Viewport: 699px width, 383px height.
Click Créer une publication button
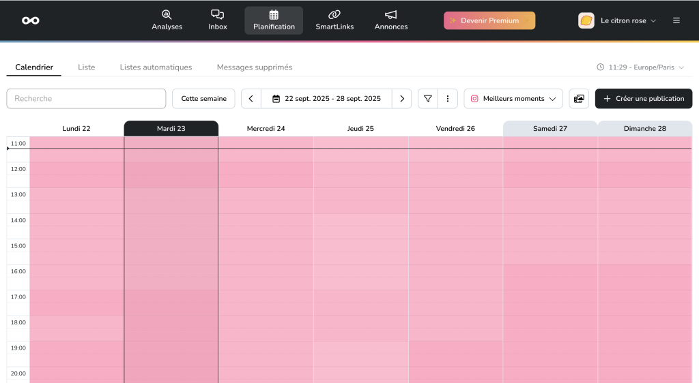coord(643,99)
